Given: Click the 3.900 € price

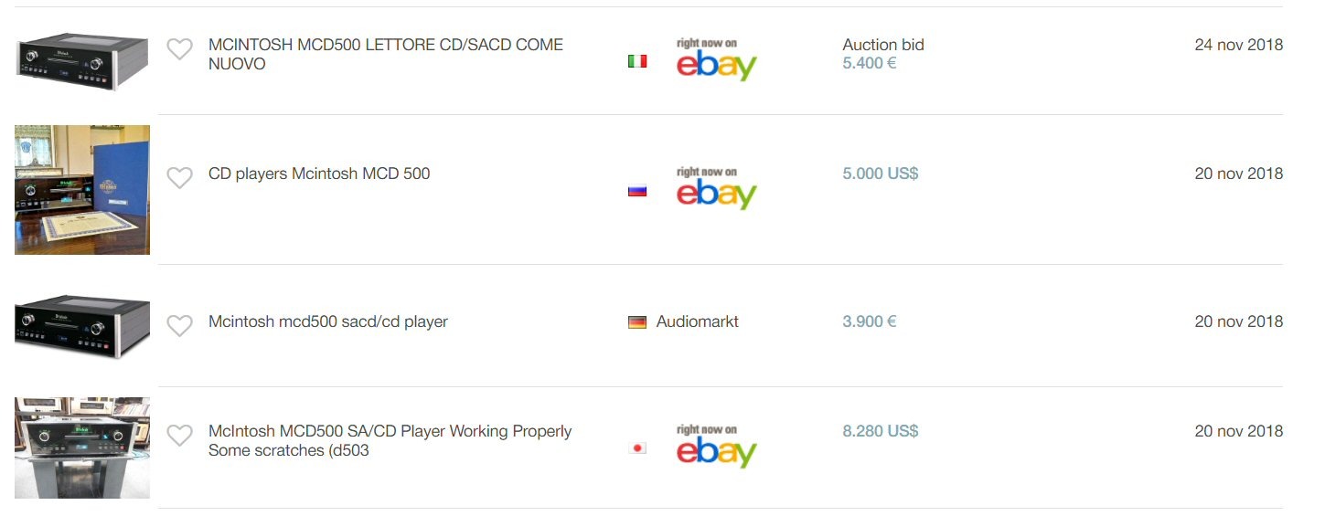Looking at the screenshot, I should (x=869, y=321).
